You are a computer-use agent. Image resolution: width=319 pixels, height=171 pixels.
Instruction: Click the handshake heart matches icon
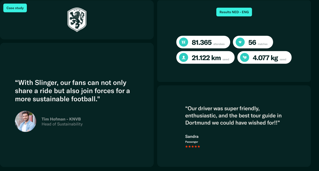pos(240,42)
